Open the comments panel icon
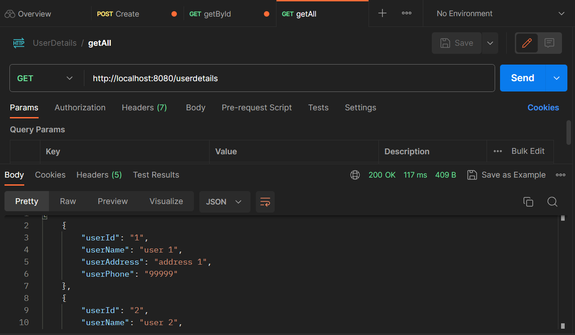Viewport: 575px width, 335px height. tap(549, 43)
